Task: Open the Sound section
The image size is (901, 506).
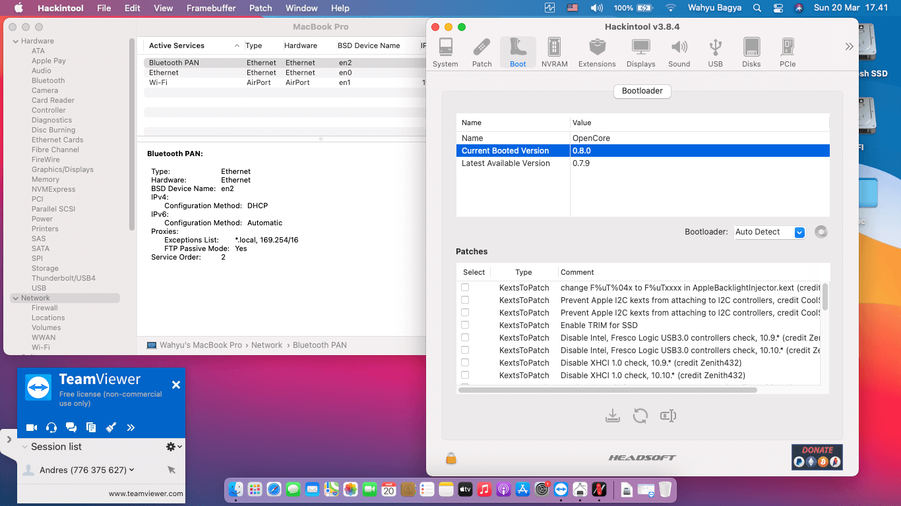Action: click(679, 53)
